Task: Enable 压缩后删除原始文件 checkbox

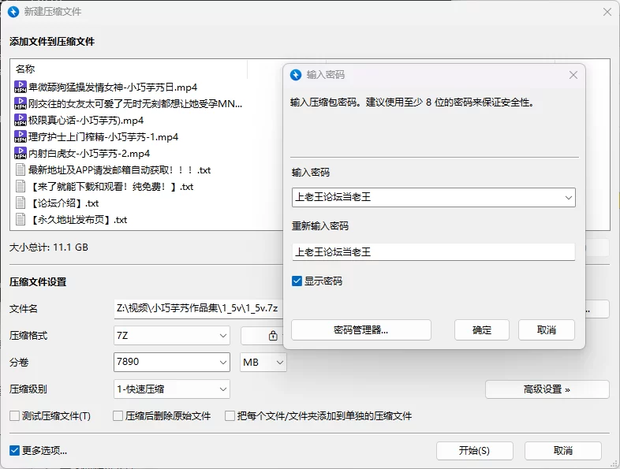Action: (x=118, y=416)
